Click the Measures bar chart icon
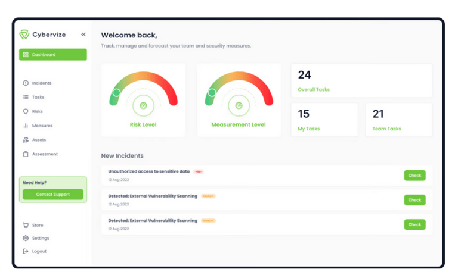The image size is (458, 272). pyautogui.click(x=26, y=126)
